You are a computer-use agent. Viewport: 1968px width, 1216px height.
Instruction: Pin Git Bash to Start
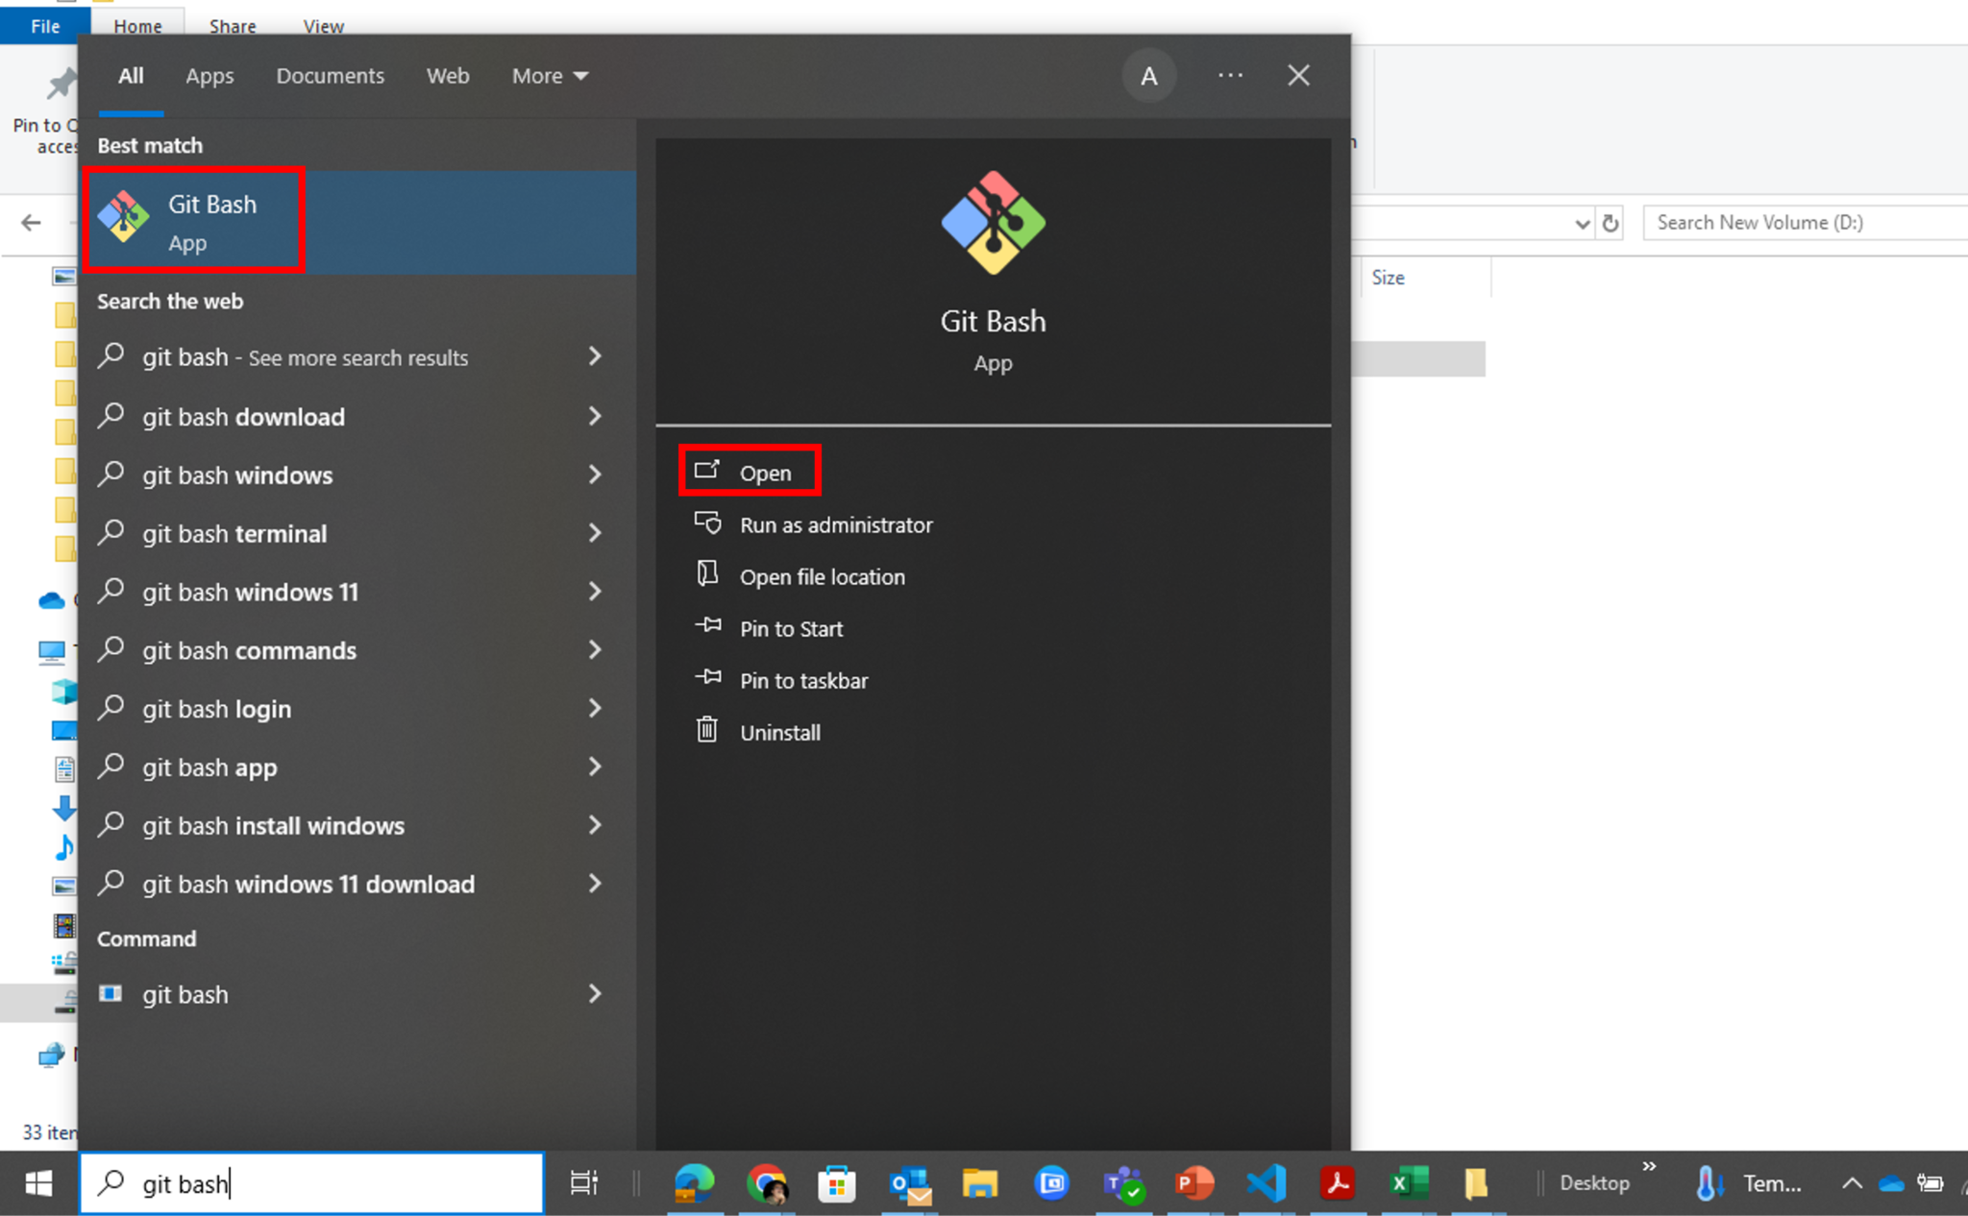click(x=790, y=628)
